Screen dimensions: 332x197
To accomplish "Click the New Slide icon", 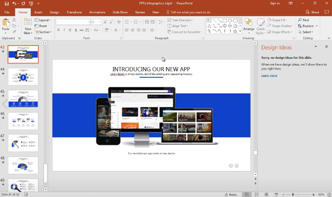I will pyautogui.click(x=28, y=22).
